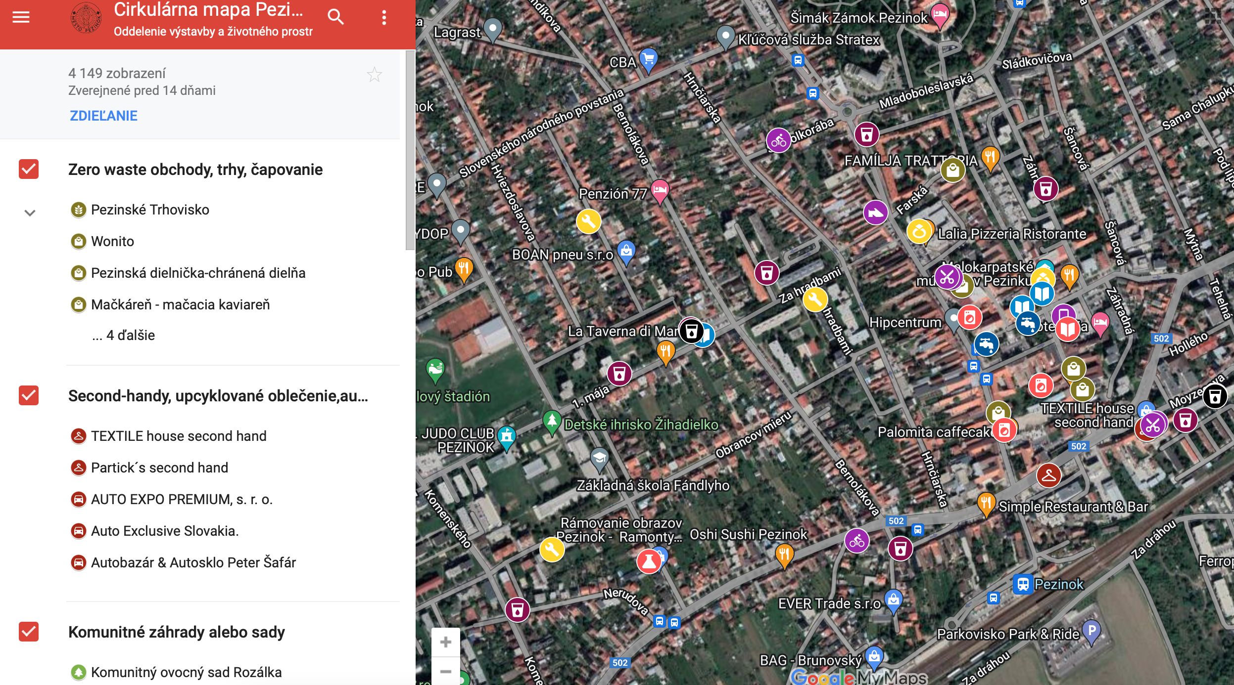Select Wonito list entry

pos(112,241)
